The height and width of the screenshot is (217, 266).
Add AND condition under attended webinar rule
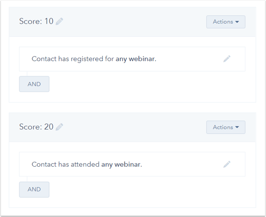34,189
